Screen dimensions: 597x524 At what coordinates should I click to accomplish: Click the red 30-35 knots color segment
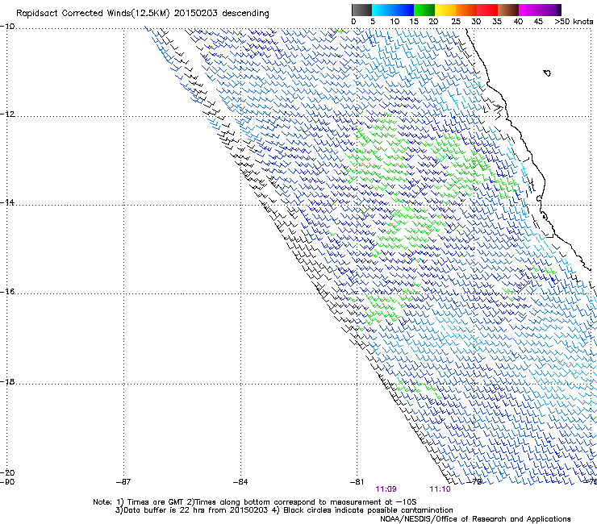click(487, 10)
